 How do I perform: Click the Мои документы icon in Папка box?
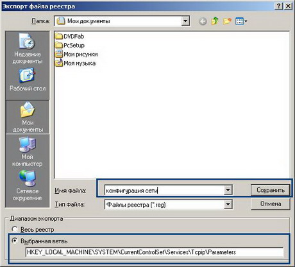[x=61, y=21]
